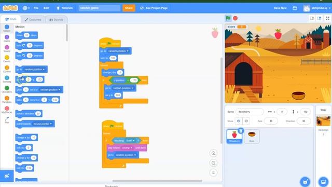Switch to large stage layout

tap(320, 18)
